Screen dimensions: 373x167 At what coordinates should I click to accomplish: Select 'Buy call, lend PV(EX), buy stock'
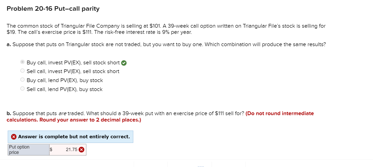pyautogui.click(x=22, y=80)
